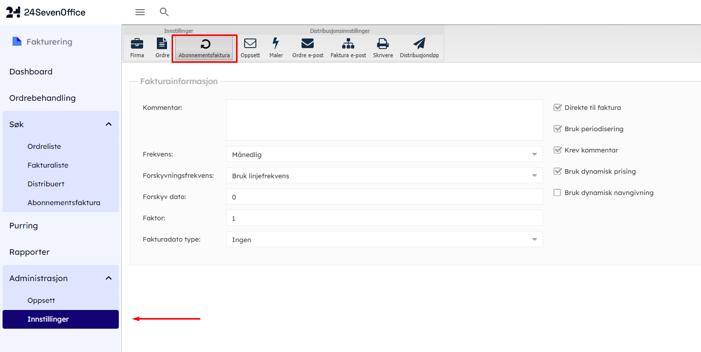This screenshot has height=352, width=701.
Task: Collapse the Søk sidebar section
Action: pos(109,124)
